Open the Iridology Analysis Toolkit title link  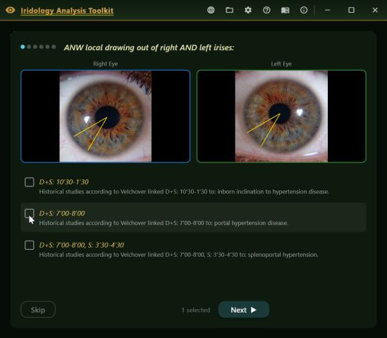[x=67, y=11]
